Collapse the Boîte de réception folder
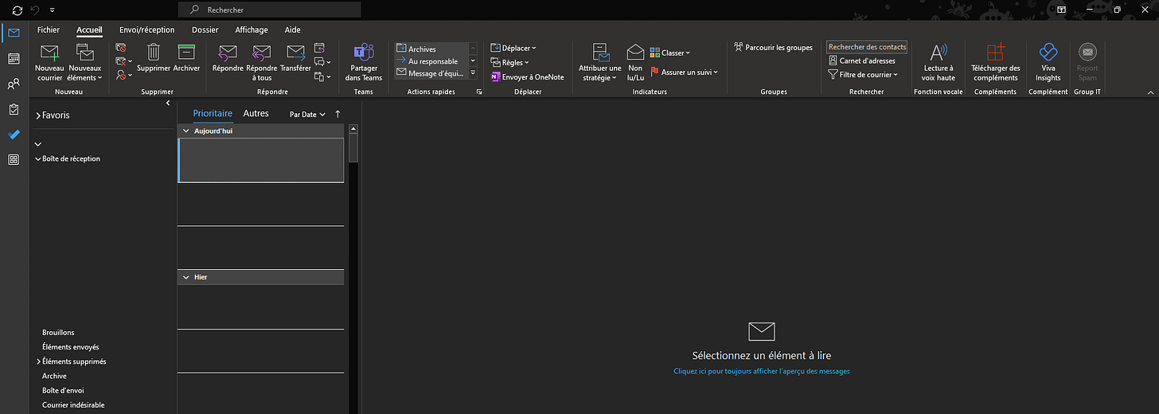The width and height of the screenshot is (1159, 414). click(x=37, y=158)
